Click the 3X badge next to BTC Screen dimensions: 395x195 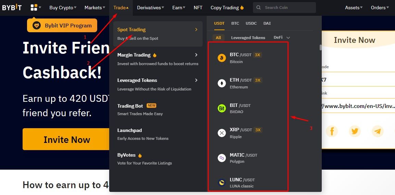pyautogui.click(x=257, y=55)
